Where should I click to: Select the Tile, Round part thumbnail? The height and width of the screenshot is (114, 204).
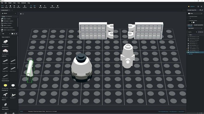6,51
